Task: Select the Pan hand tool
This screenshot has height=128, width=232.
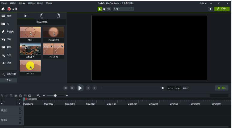Action: [x=104, y=9]
